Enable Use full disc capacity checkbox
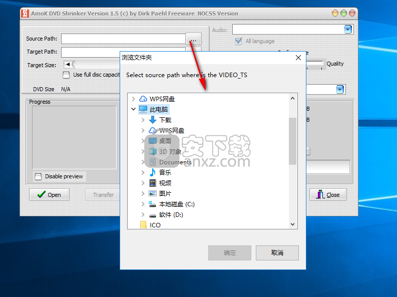Viewport: 397px width, 297px height. point(66,75)
